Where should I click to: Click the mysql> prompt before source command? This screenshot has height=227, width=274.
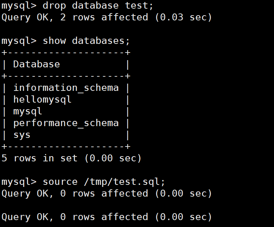pos(19,182)
